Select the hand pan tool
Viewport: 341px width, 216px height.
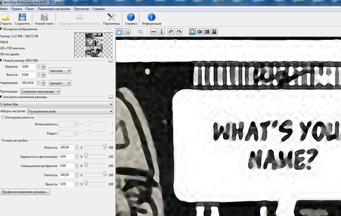[119, 32]
